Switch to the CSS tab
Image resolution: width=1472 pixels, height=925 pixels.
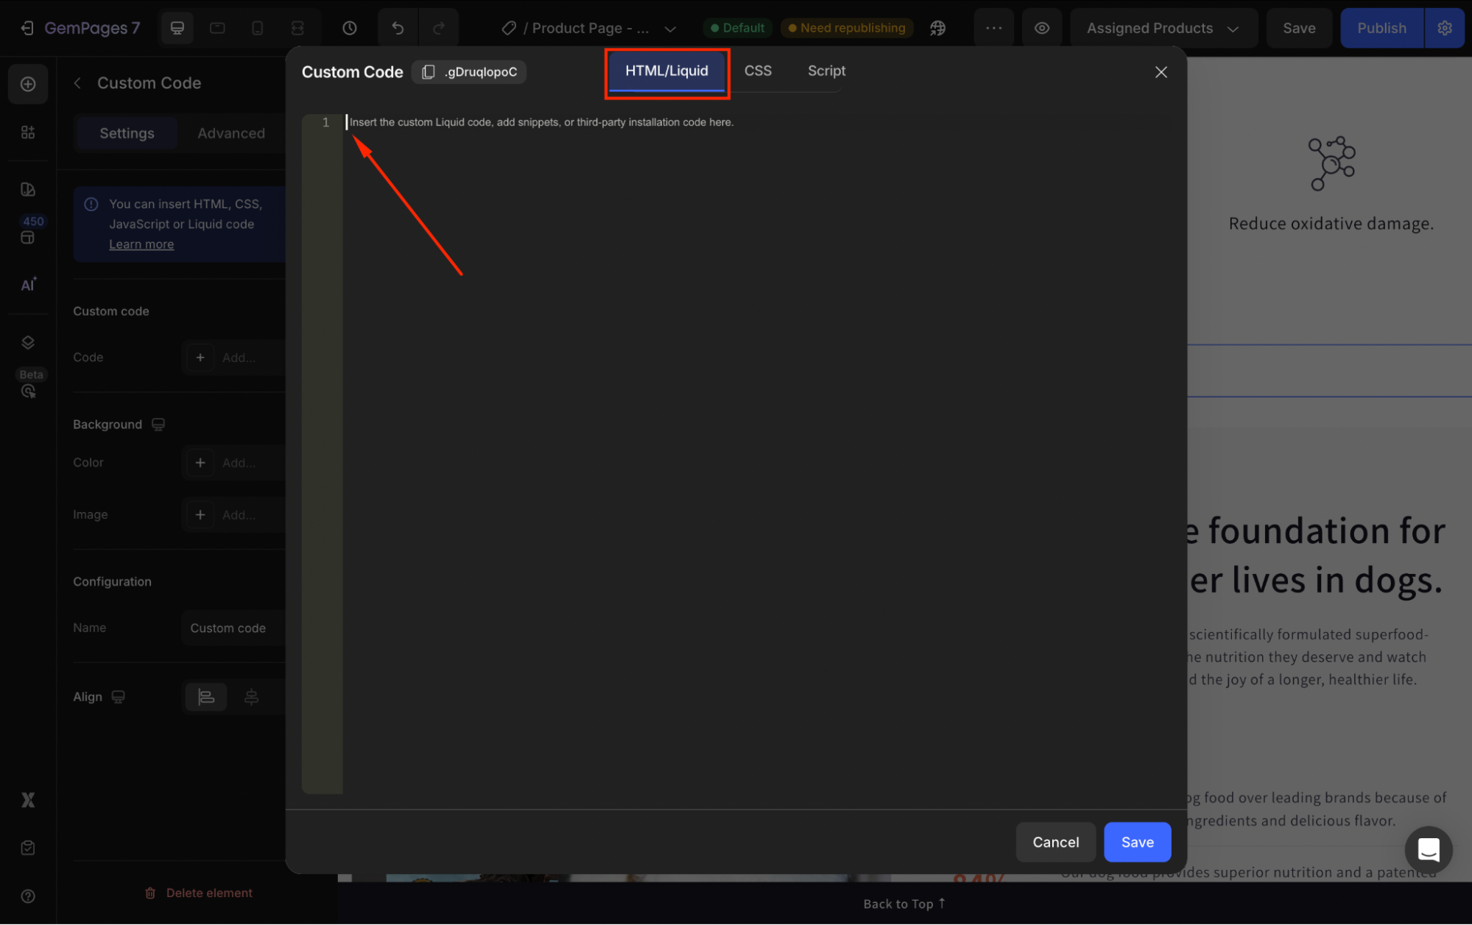tap(758, 71)
